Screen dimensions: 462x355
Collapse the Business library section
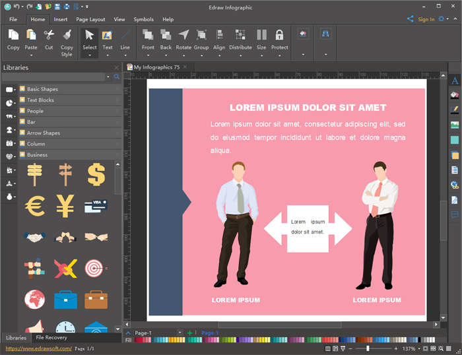37,155
